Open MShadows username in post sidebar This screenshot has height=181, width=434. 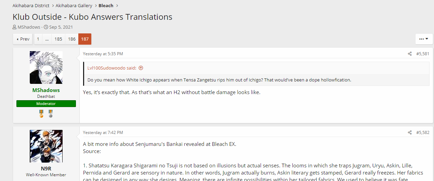(x=46, y=90)
